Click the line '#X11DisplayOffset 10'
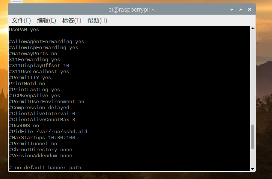The width and height of the screenshot is (272, 179). [x=39, y=66]
